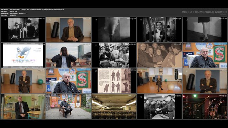The width and height of the screenshot is (228, 128).
Task: Open the 00:06:10 woman's legs thumbnail
Action: tap(205, 29)
